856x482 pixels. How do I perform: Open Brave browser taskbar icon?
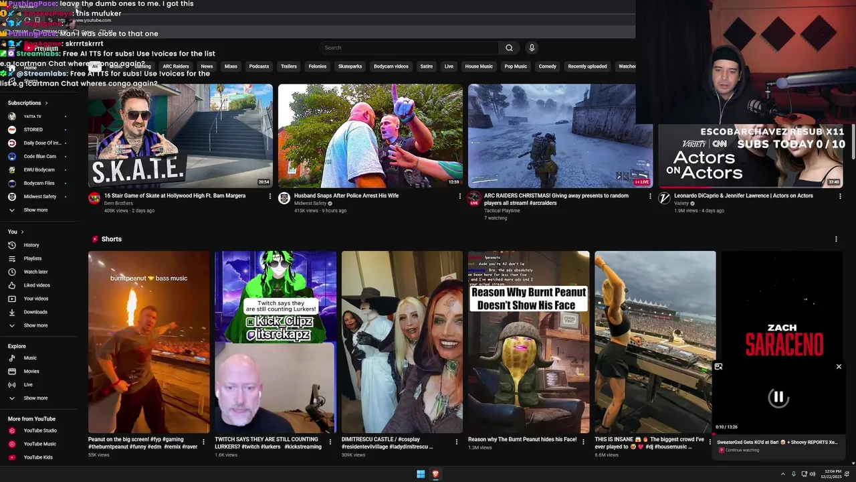[x=435, y=474]
